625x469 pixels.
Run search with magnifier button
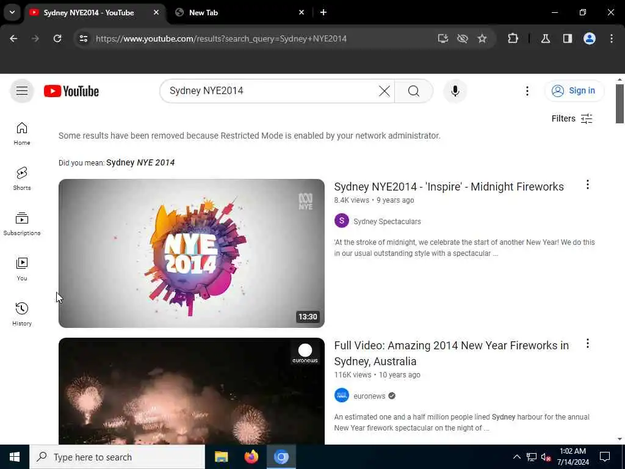[414, 91]
